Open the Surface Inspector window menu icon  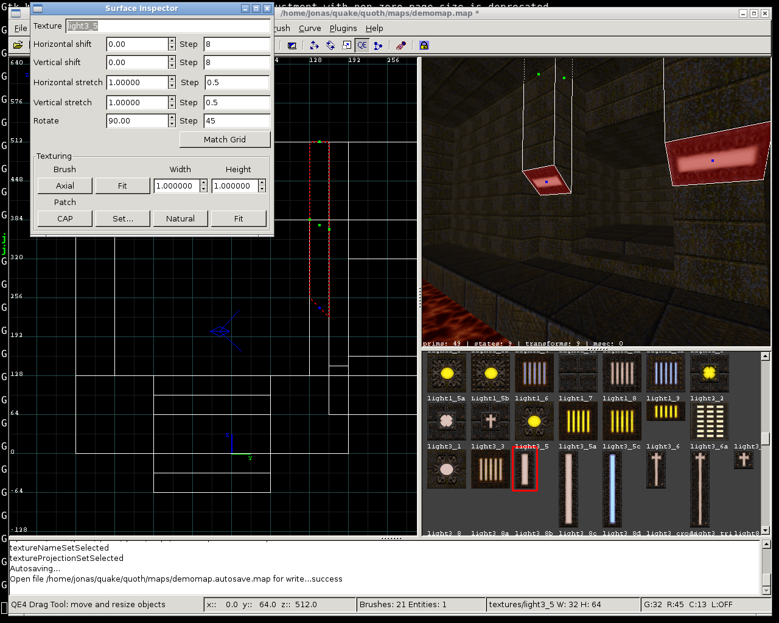(38, 9)
